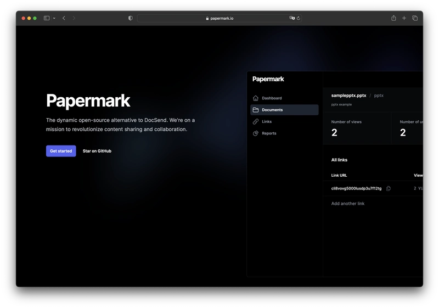The width and height of the screenshot is (439, 308).
Task: Click the samplepptx.pptx document title
Action: [348, 96]
